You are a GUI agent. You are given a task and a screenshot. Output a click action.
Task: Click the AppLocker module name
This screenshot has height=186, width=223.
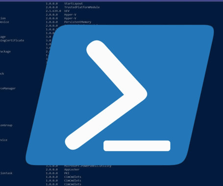72,169
